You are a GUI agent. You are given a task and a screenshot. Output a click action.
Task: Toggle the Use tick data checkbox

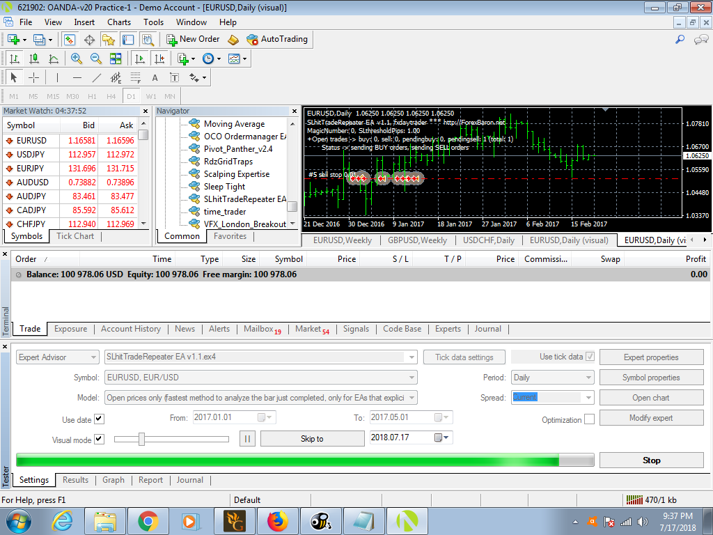tap(590, 356)
